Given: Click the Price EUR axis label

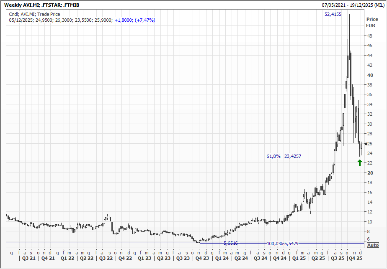Looking at the screenshot, I should (372, 23).
